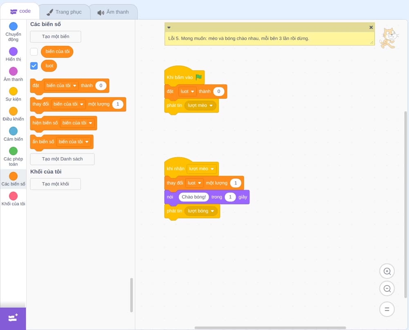
Task: Click the value field in workspace 'đặt luot' block
Action: tap(218, 91)
